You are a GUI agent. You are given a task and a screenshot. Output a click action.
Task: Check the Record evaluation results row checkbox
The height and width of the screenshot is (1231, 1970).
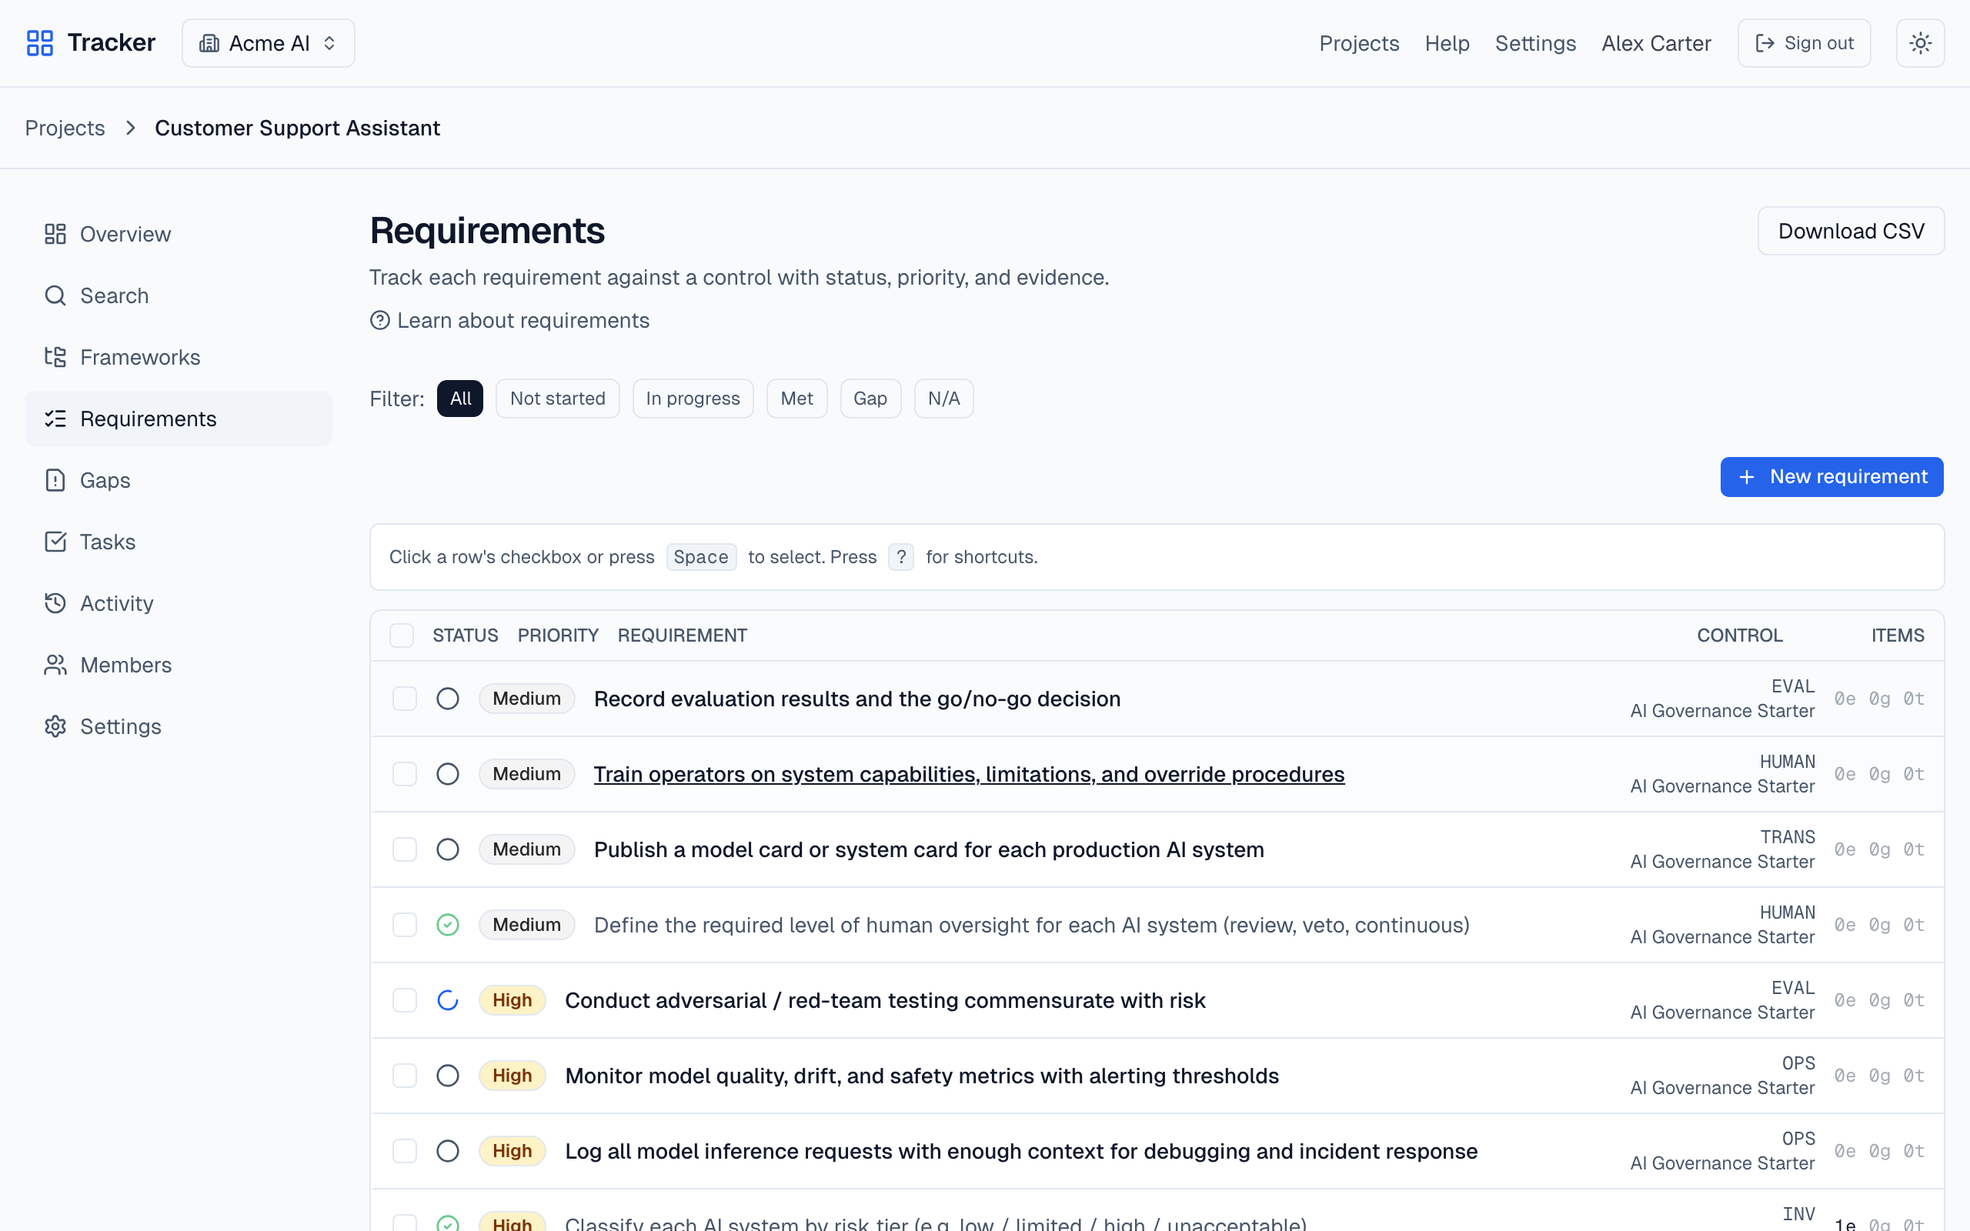pos(405,699)
